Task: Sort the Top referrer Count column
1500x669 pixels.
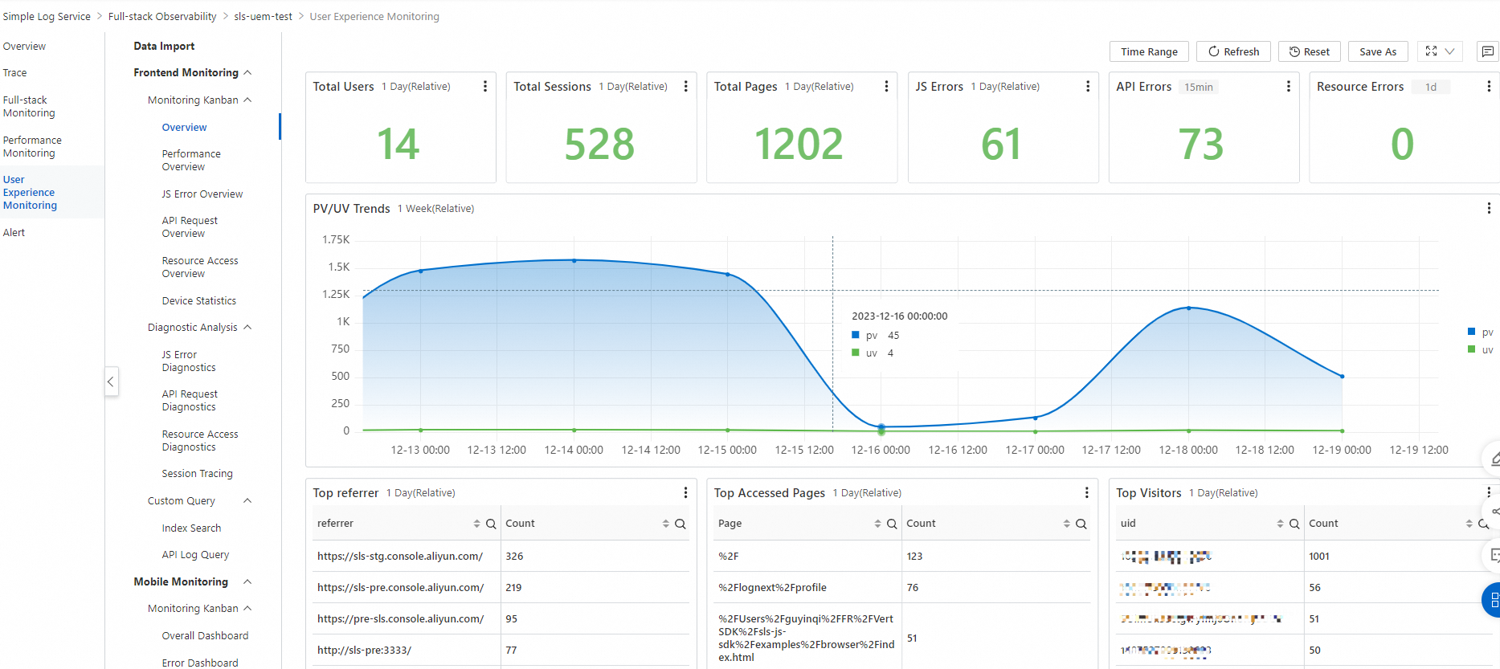Action: (665, 524)
